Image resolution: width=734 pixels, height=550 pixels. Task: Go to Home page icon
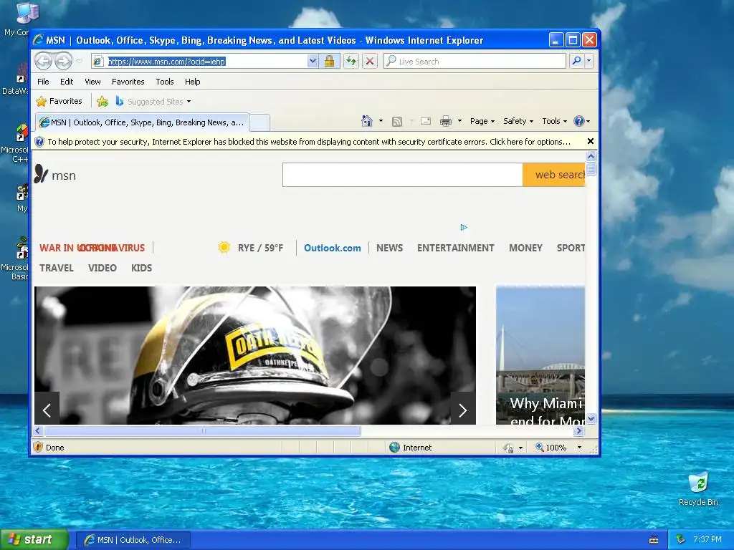click(x=367, y=121)
